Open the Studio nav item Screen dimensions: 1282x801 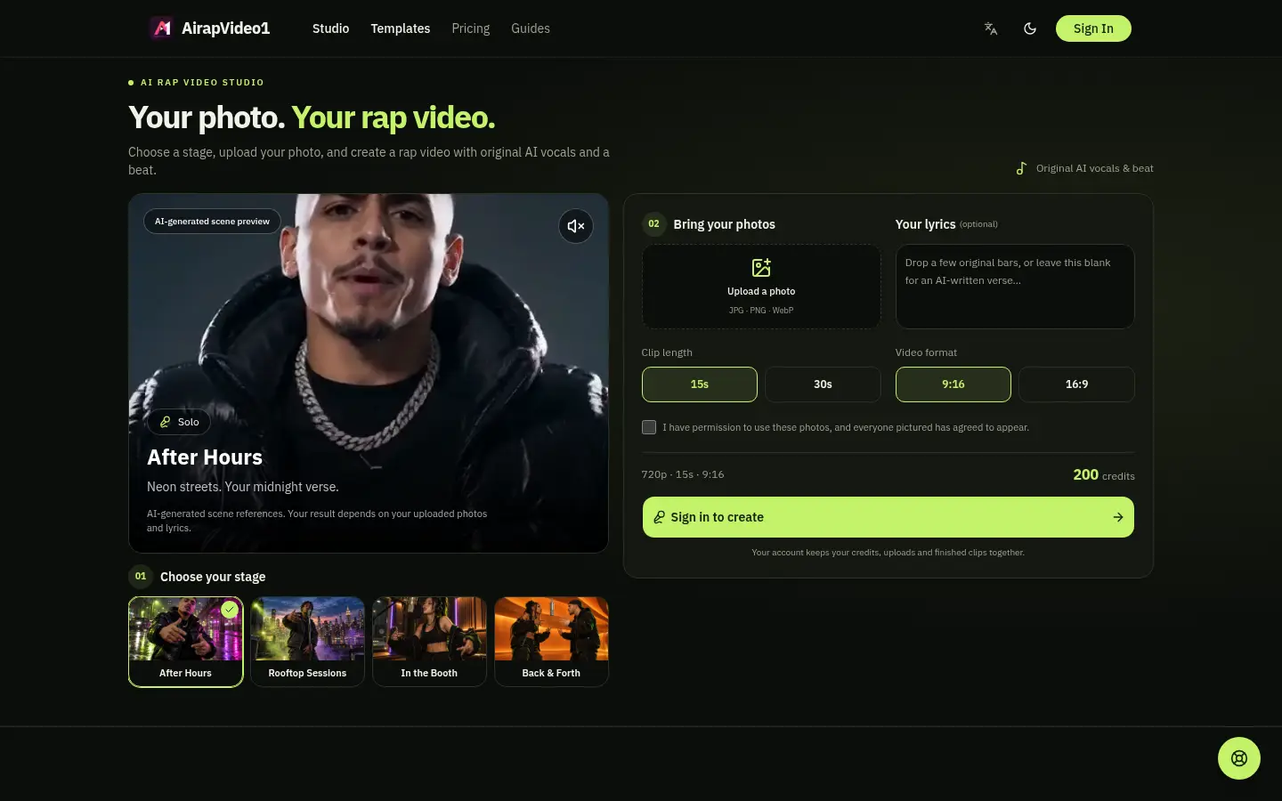point(331,28)
